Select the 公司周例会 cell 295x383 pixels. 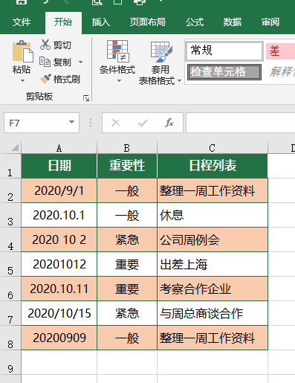click(x=213, y=239)
